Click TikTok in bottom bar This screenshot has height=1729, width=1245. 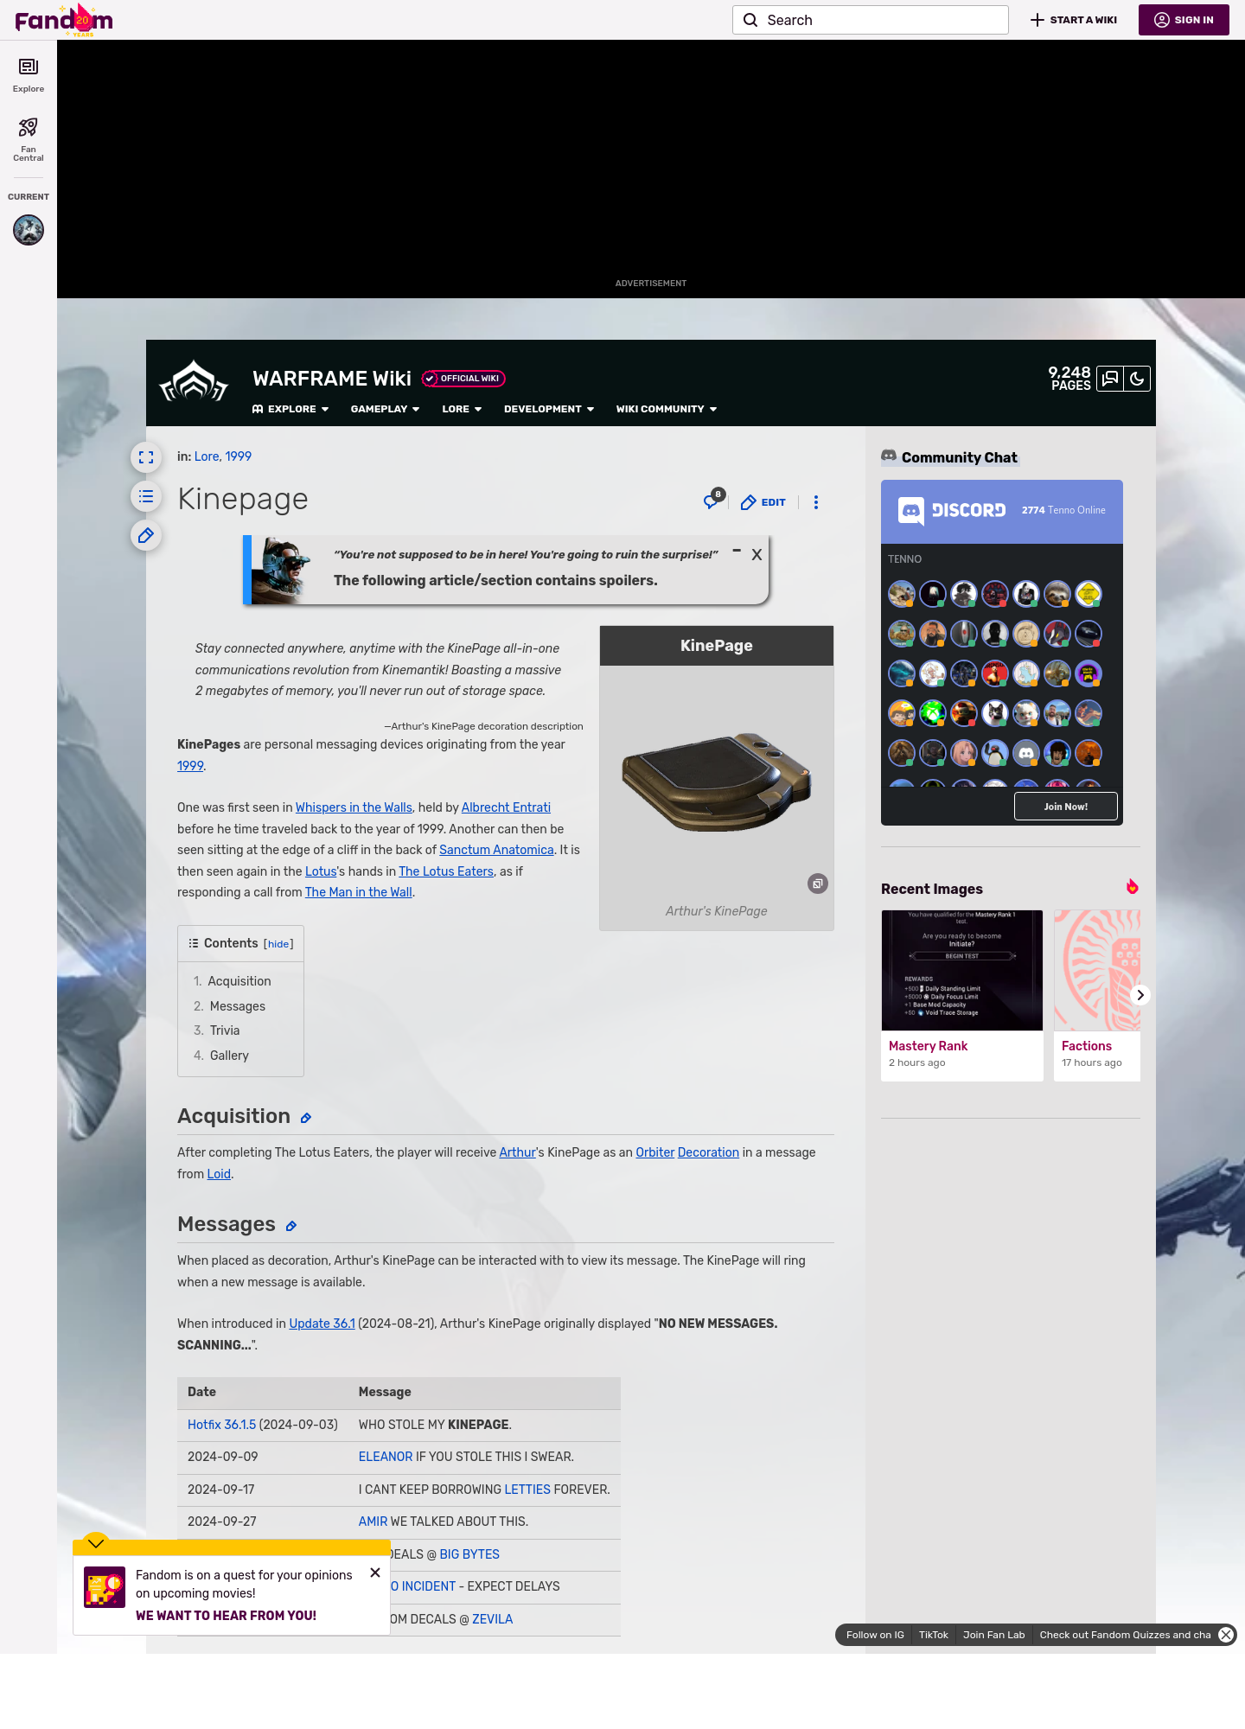[x=934, y=1635]
